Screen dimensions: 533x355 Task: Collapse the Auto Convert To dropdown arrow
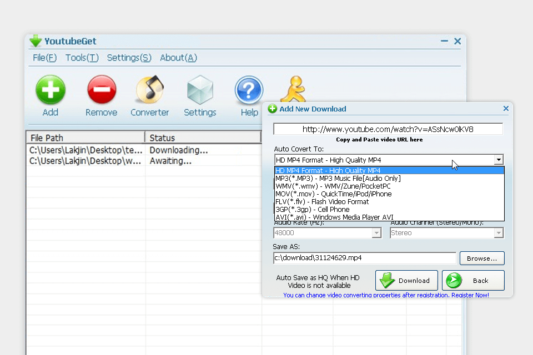pos(499,160)
